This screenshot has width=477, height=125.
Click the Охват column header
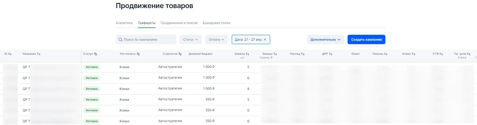click(x=355, y=54)
